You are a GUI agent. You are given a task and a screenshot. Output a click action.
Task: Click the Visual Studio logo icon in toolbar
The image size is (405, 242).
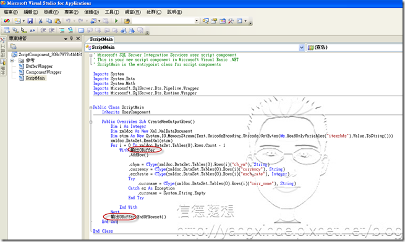(x=7, y=21)
